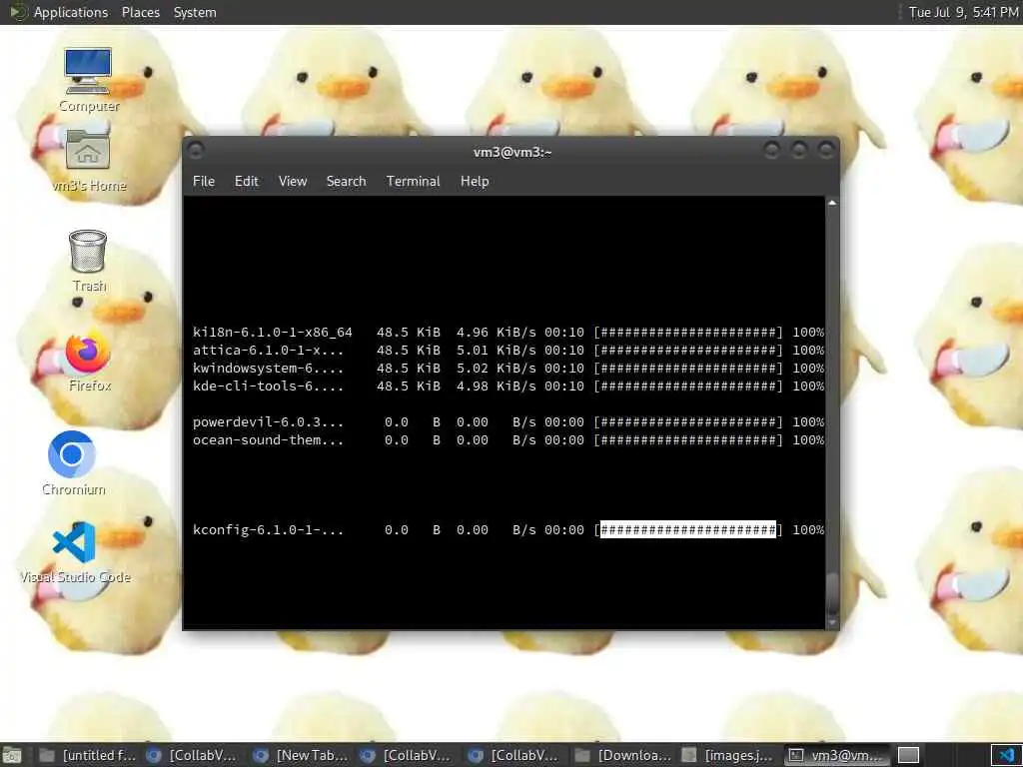Click the ocean-sound-them... package name
Screen dimensions: 1023x767
pyautogui.click(x=268, y=440)
